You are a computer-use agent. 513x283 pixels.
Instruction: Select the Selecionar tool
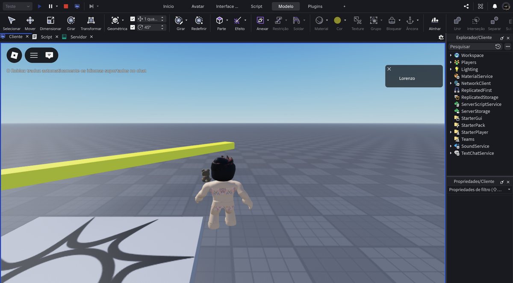(x=12, y=23)
